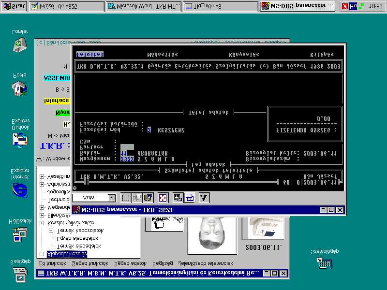Select Jogosults... tree item
Image resolution: width=387 pixels, height=290 pixels.
tap(59, 192)
